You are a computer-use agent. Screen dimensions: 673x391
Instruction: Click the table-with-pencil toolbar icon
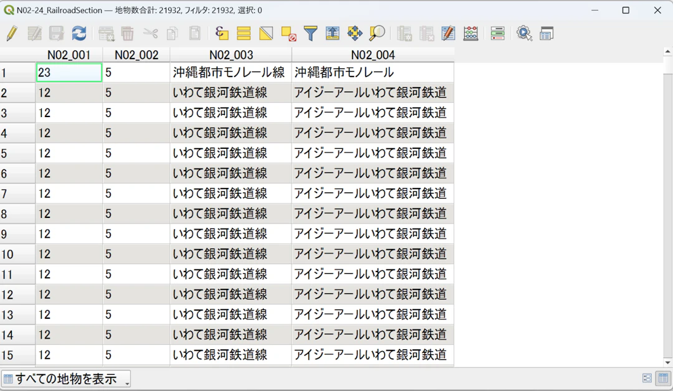(448, 33)
